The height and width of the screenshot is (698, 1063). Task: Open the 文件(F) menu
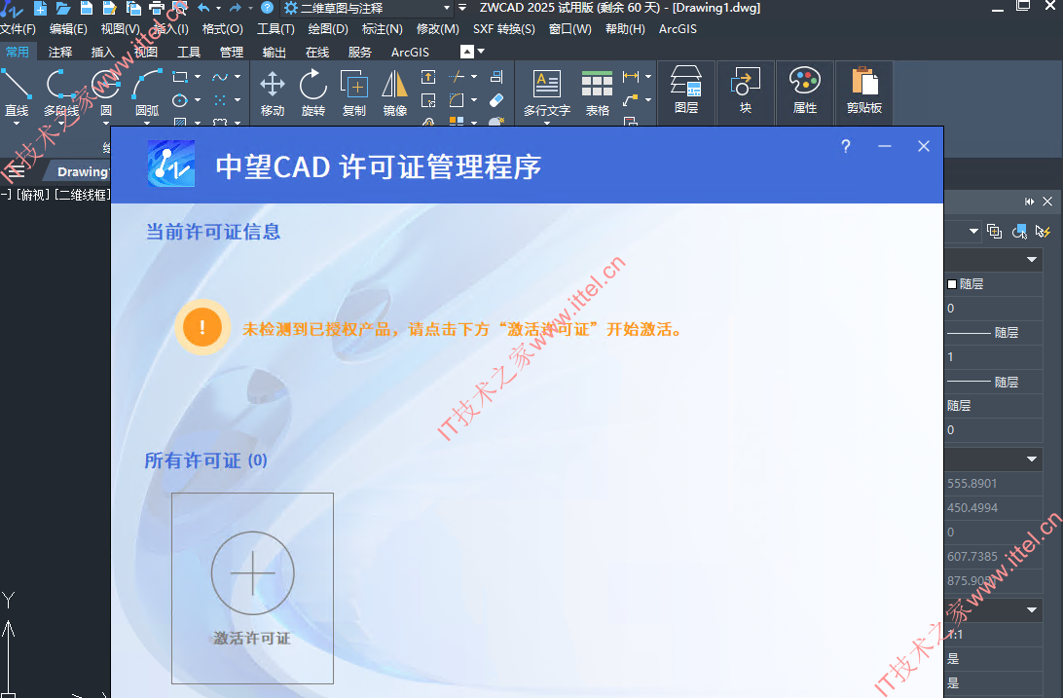pyautogui.click(x=18, y=29)
